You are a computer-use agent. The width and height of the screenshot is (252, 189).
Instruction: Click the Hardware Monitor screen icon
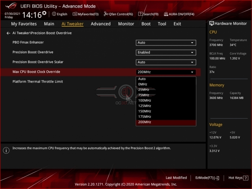pos(211,23)
